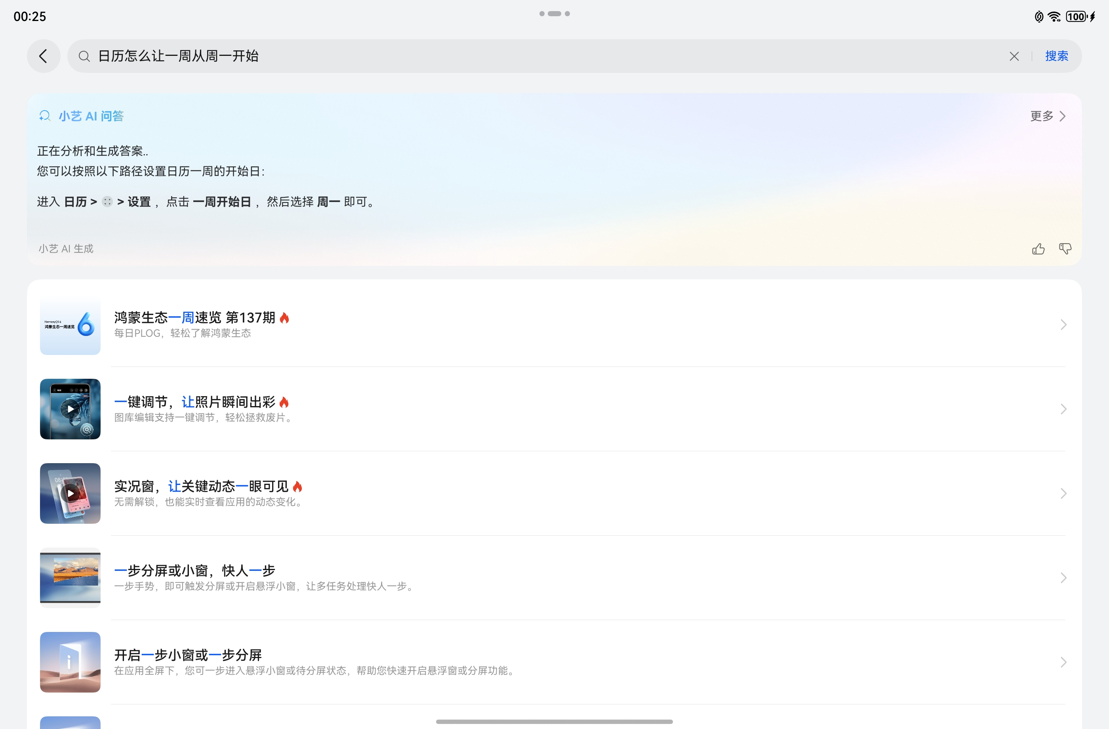This screenshot has width=1109, height=729.
Task: Tap the door thumbnail for 开启一步小窗
Action: click(71, 662)
